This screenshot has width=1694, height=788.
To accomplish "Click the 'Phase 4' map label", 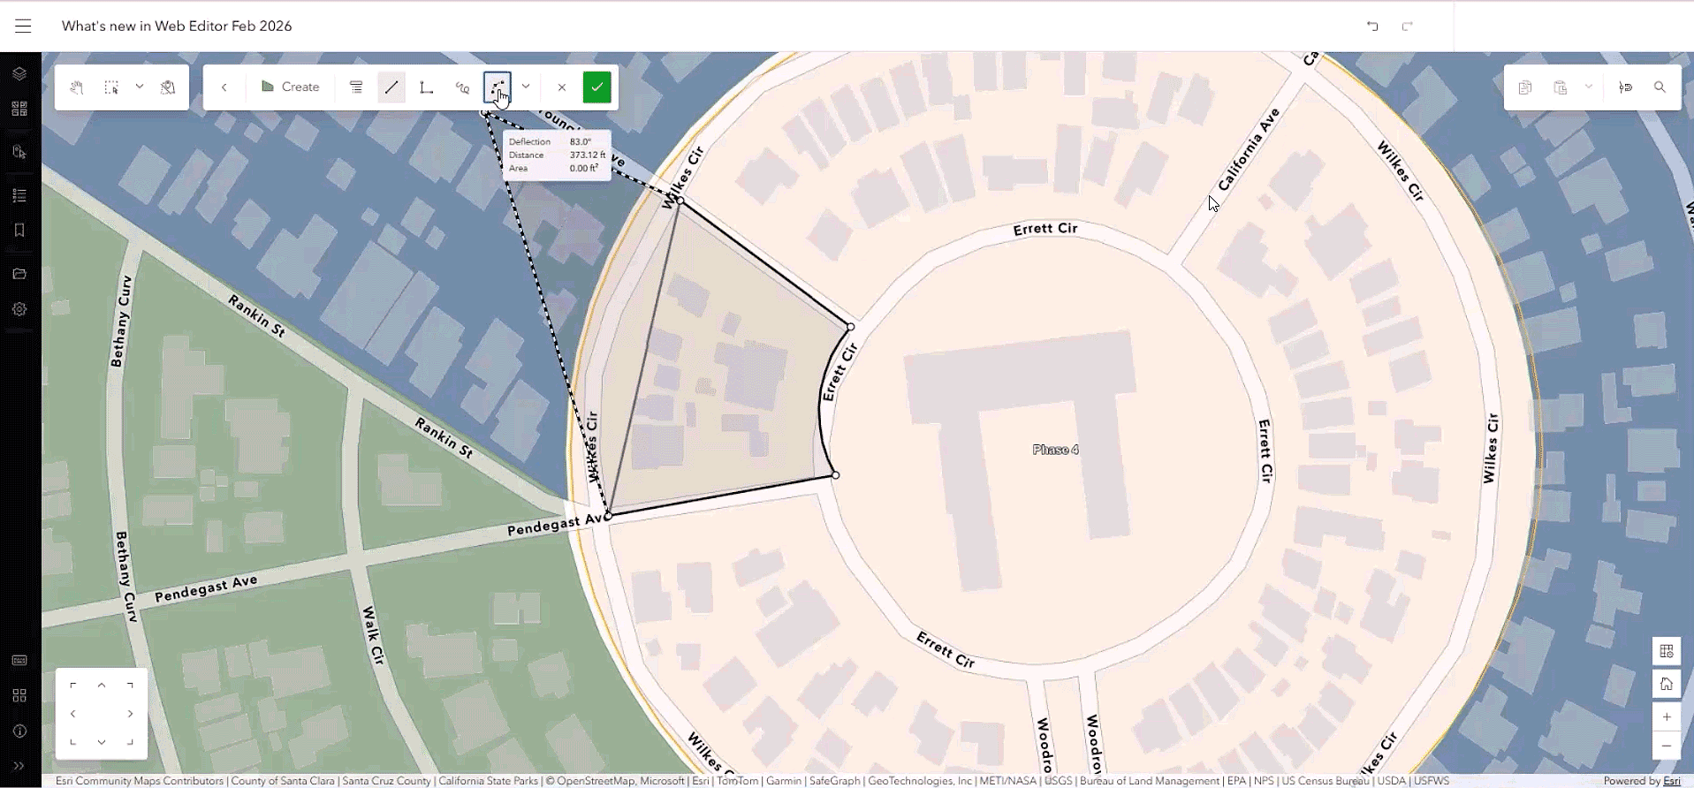I will point(1055,450).
